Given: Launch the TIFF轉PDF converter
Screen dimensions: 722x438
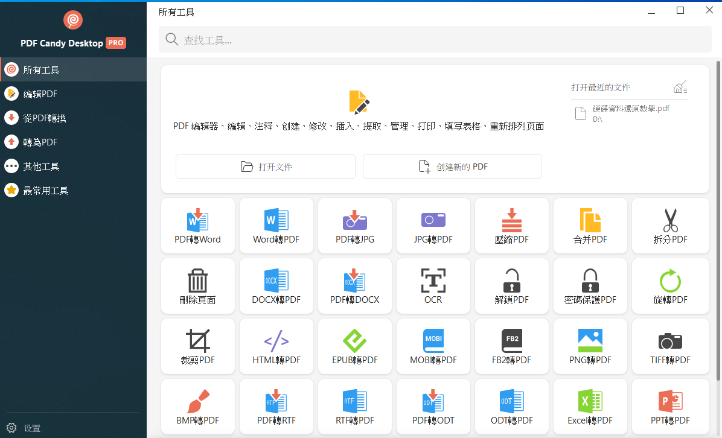Looking at the screenshot, I should click(671, 346).
